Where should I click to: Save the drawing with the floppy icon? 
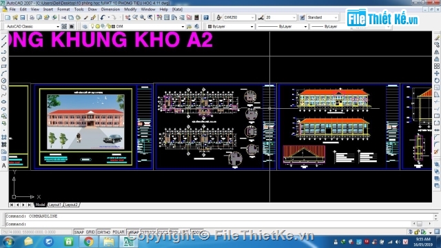[x=23, y=17]
